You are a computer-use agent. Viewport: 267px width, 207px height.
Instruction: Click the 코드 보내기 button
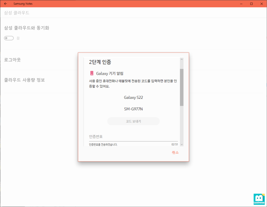133,121
